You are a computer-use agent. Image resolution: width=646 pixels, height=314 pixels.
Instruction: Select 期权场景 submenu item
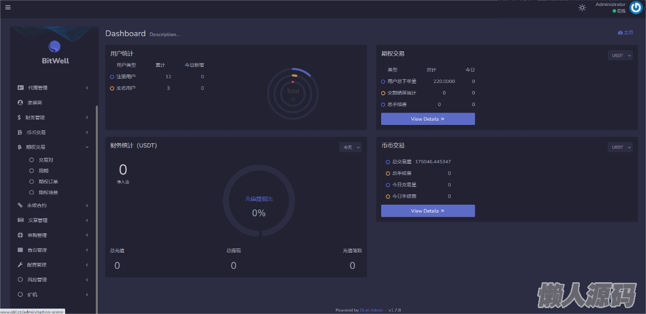pos(48,192)
